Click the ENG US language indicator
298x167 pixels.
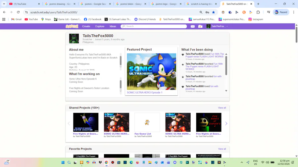pos(255,162)
